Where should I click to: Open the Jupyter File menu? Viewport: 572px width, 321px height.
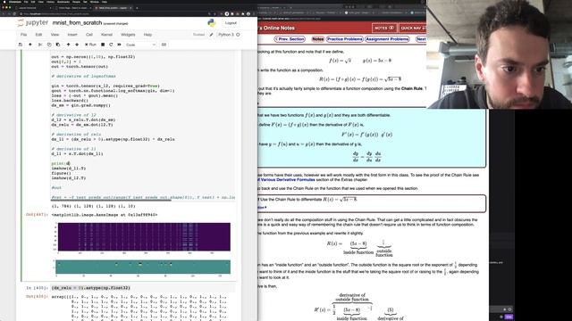[x=24, y=35]
